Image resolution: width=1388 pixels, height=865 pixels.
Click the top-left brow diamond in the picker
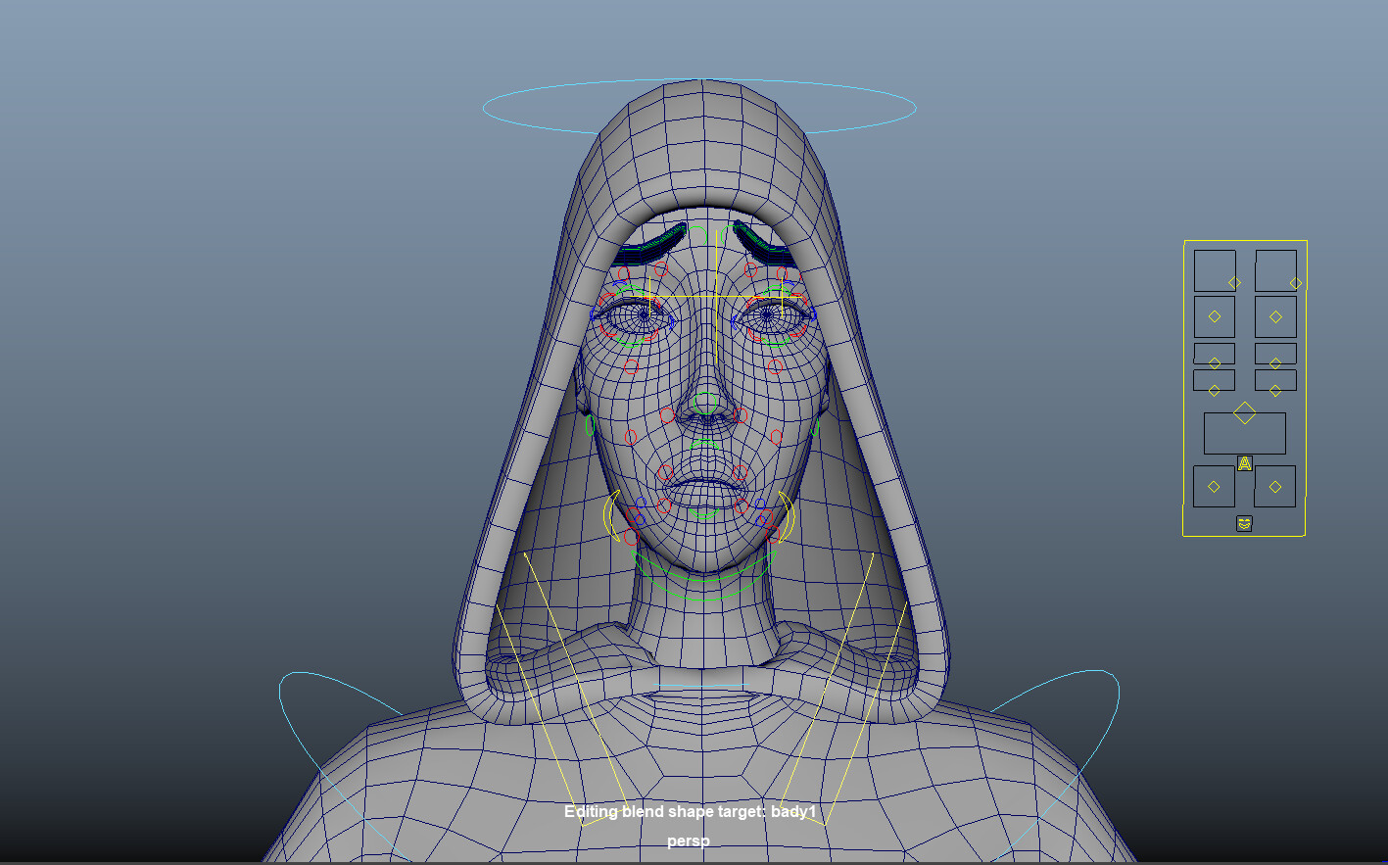(1234, 281)
